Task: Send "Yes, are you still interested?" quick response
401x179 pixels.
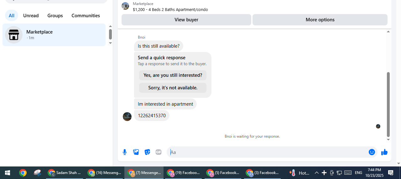Action: coord(173,75)
